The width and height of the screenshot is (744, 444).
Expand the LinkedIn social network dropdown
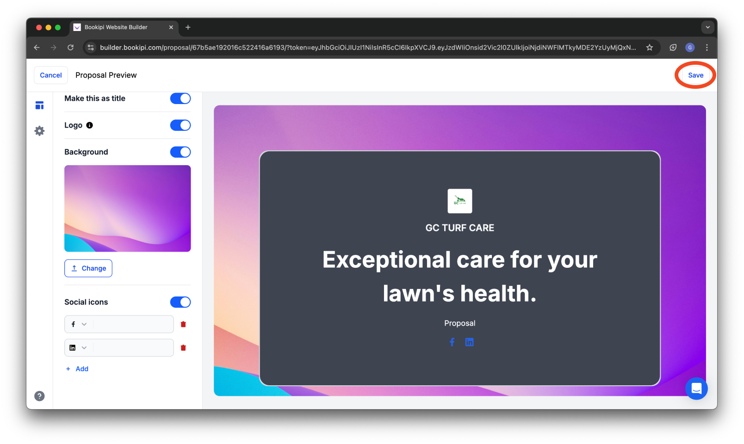79,348
